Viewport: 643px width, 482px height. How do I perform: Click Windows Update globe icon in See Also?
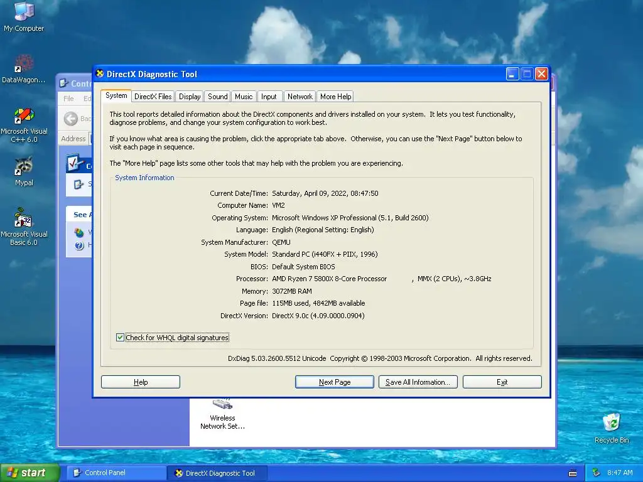coord(79,233)
